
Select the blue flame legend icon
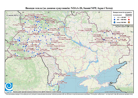coord(114,22)
